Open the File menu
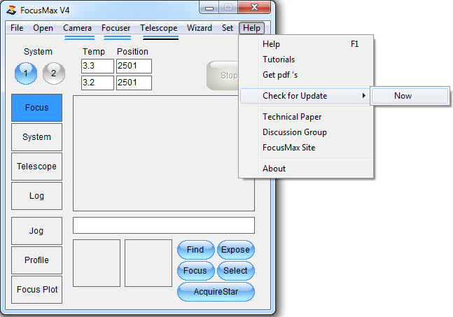This screenshot has width=453, height=317. click(x=17, y=28)
